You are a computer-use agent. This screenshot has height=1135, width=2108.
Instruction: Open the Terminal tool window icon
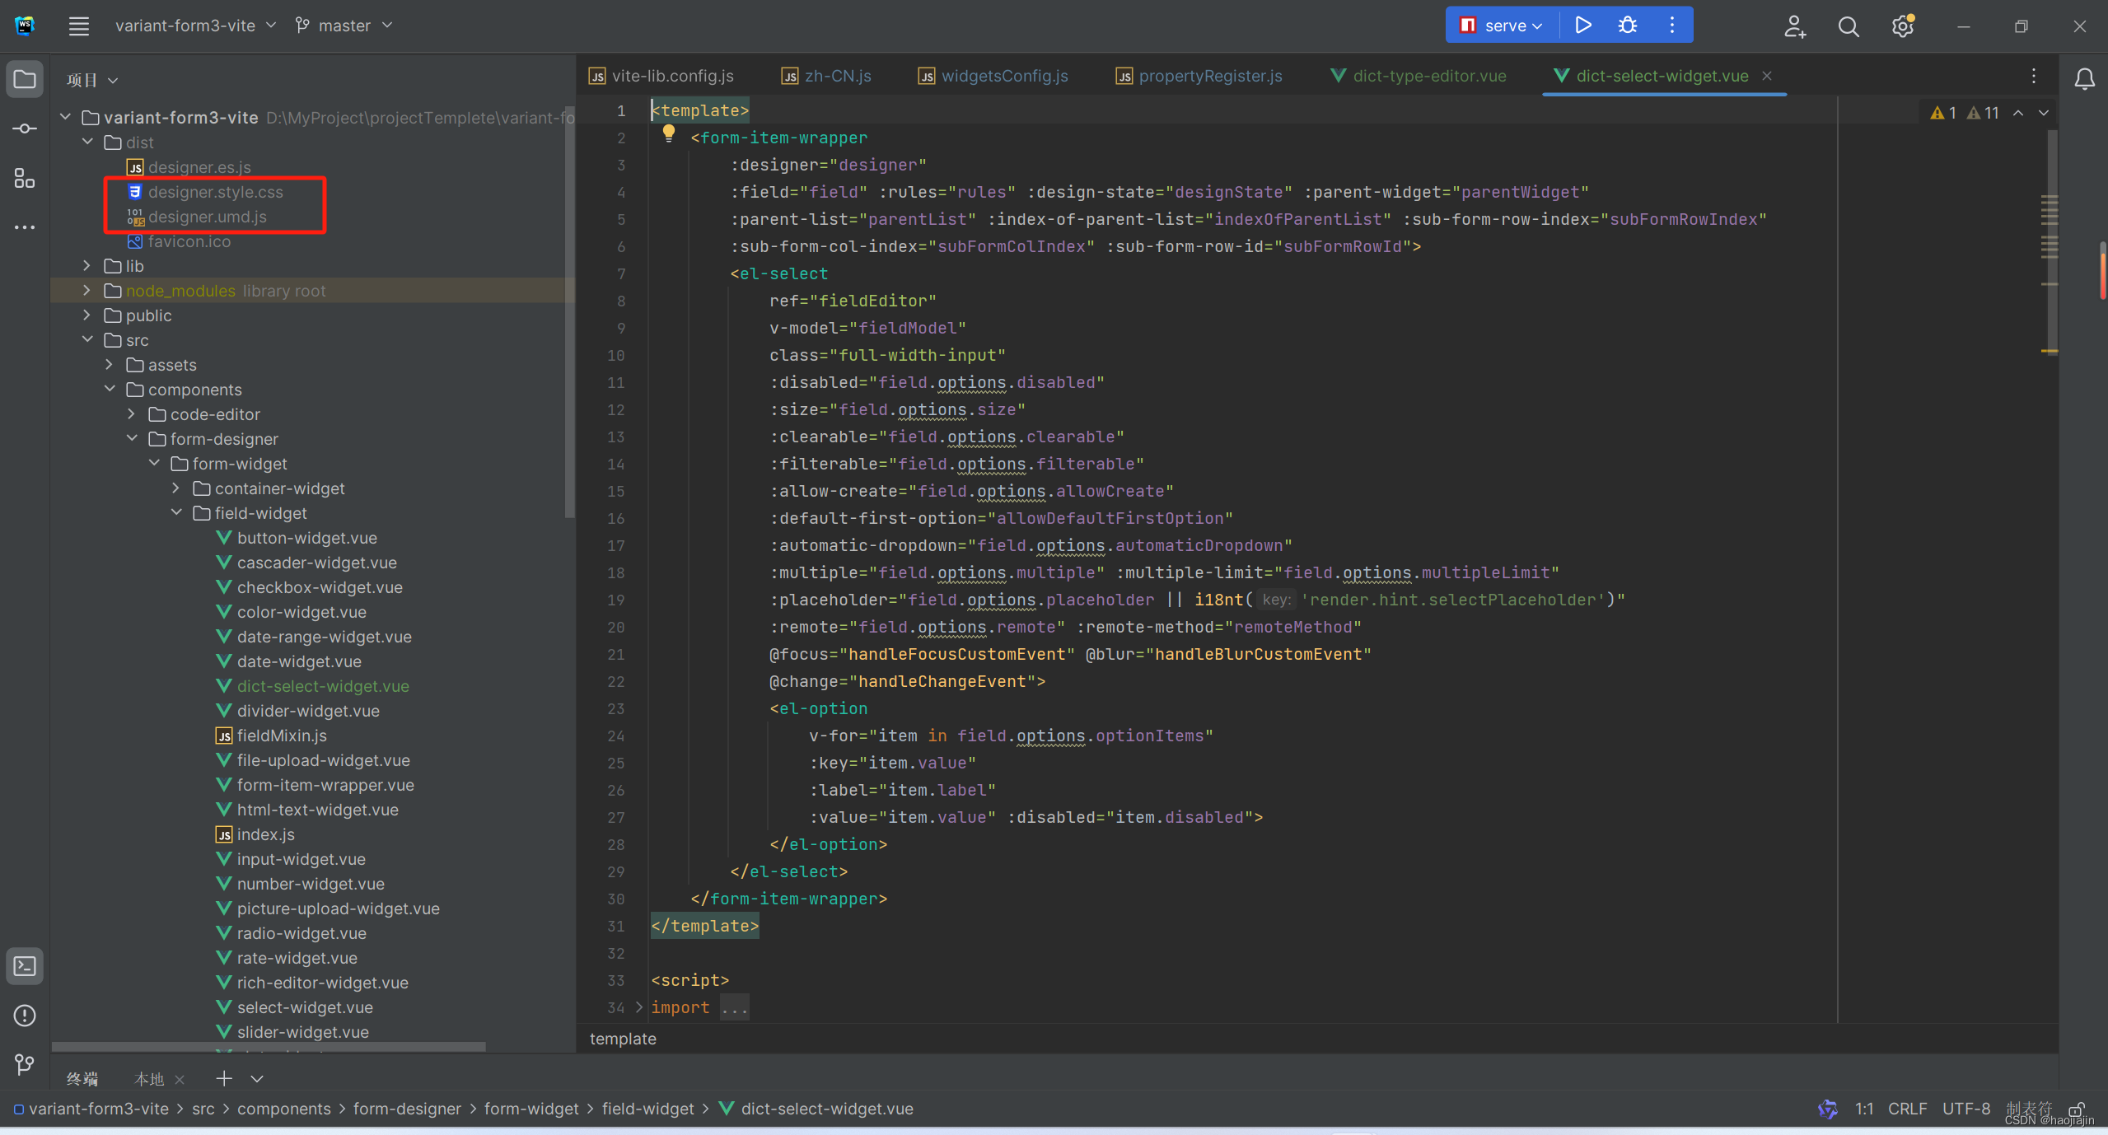pos(25,966)
